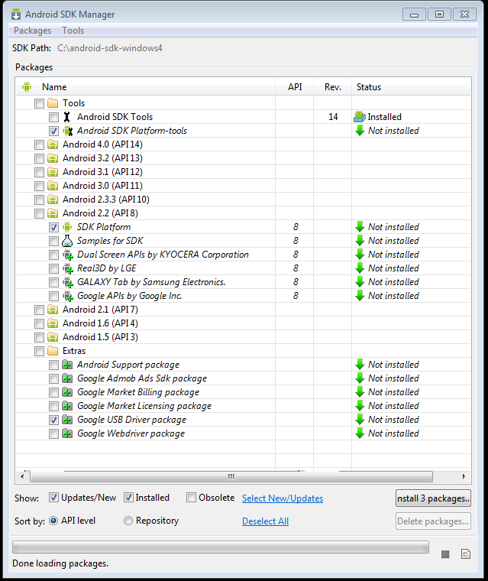
Task: Enable the Obsolete show filter
Action: [x=191, y=498]
